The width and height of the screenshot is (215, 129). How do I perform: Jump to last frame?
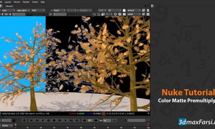tap(77, 120)
